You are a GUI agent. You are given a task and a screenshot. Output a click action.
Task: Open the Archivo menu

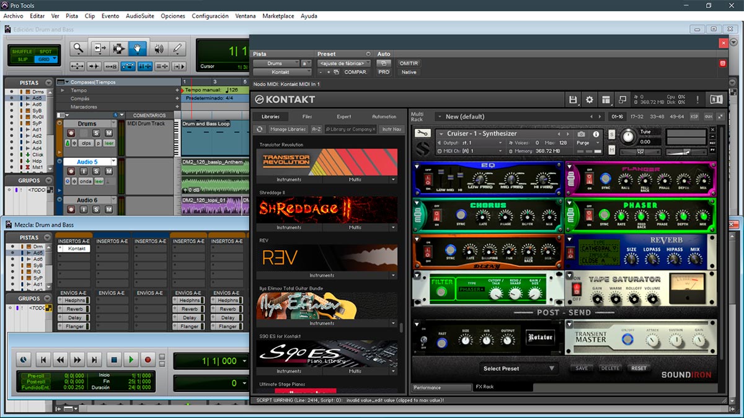pos(13,16)
